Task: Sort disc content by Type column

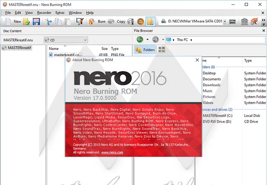Action: 115,49
